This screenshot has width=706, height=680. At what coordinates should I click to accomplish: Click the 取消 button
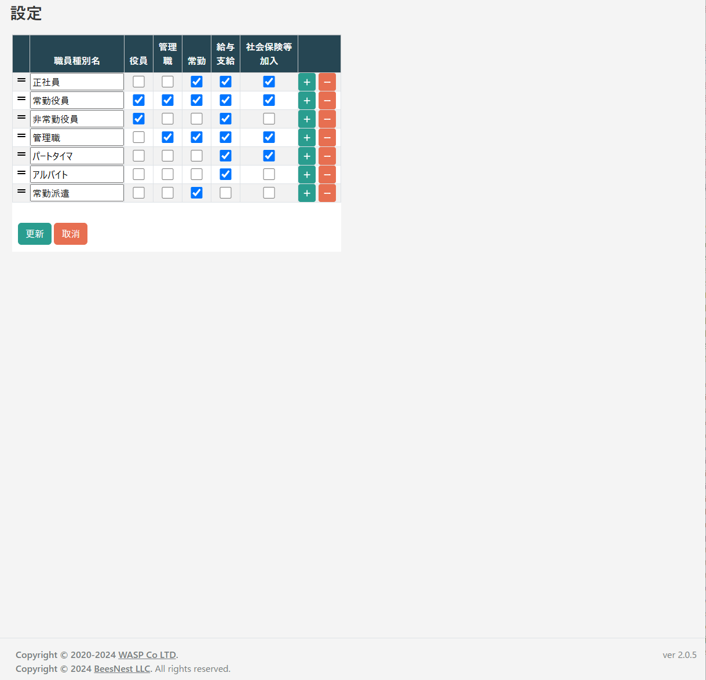tap(71, 234)
